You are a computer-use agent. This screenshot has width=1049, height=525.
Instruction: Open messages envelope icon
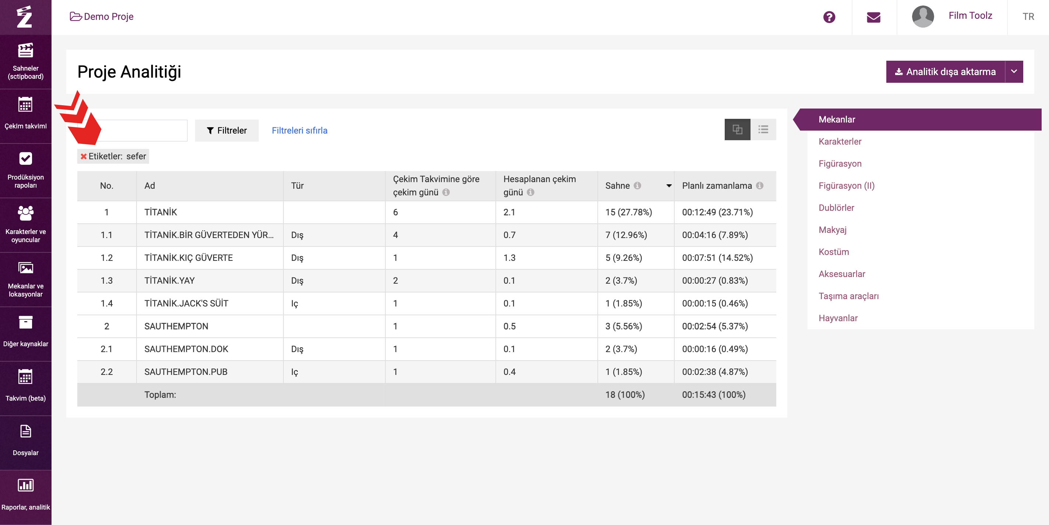click(x=873, y=17)
